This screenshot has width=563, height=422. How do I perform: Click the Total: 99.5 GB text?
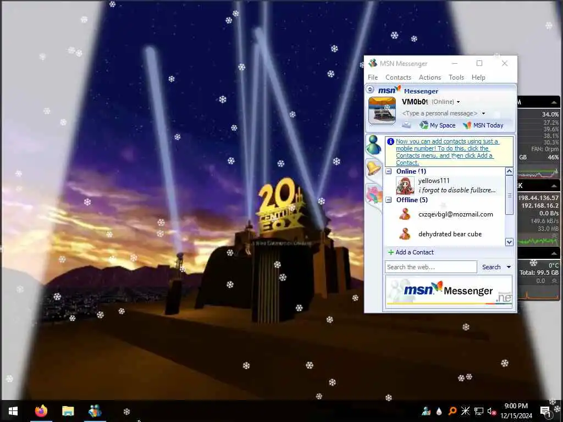tap(539, 273)
